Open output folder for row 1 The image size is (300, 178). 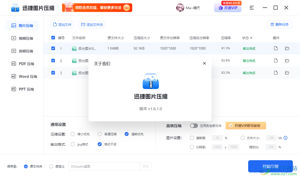tap(287, 48)
